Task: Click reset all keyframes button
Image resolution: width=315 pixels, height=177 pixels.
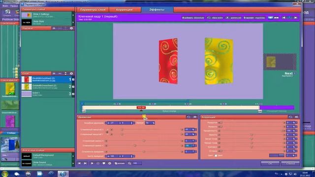Action: click(215, 18)
